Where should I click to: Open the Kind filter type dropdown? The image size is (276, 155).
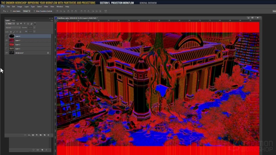click(10, 24)
